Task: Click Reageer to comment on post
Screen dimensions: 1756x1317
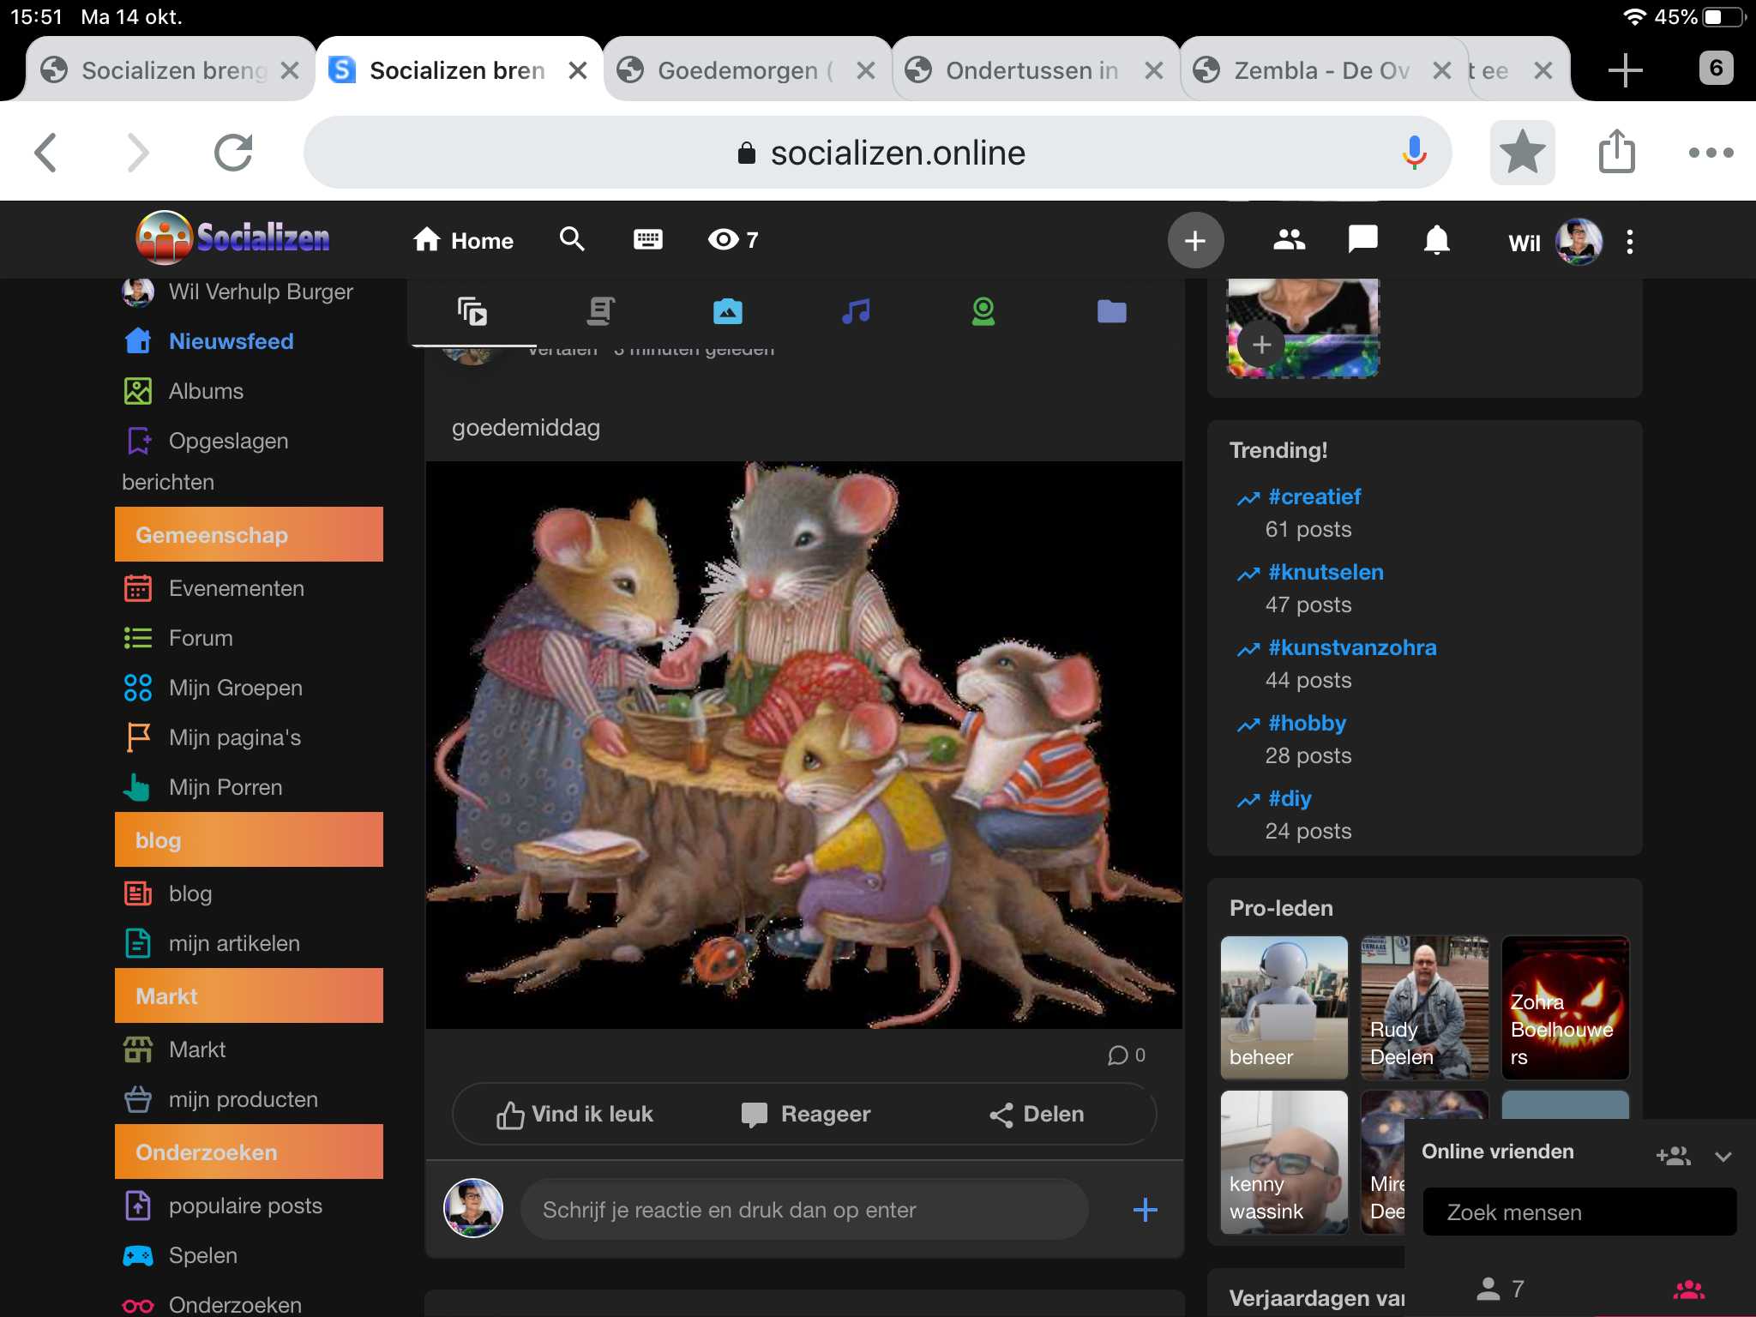Action: 805,1114
